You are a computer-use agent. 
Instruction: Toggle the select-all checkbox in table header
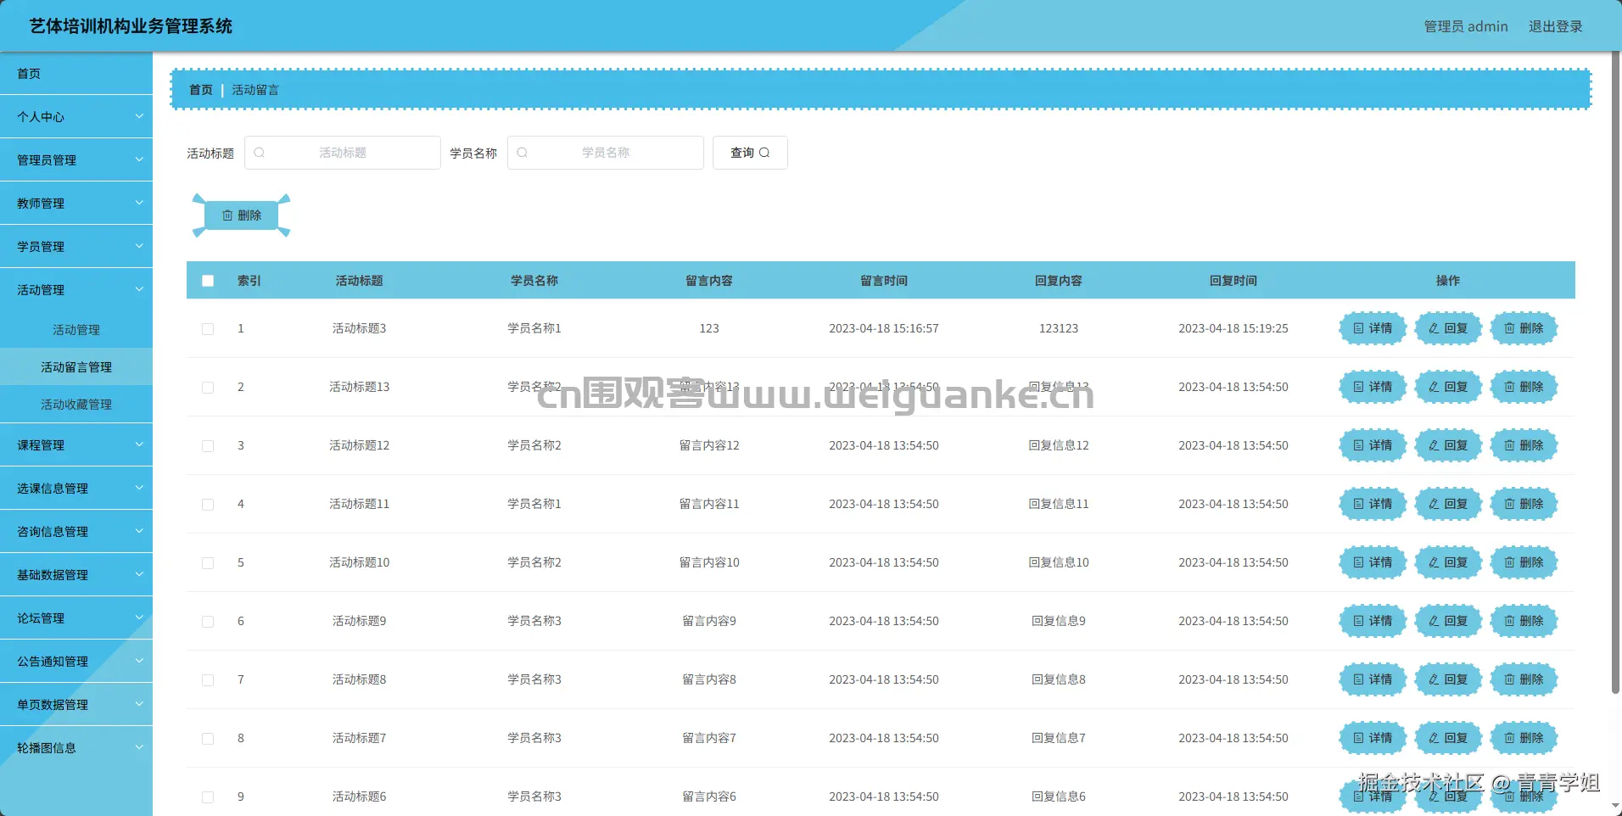click(208, 281)
